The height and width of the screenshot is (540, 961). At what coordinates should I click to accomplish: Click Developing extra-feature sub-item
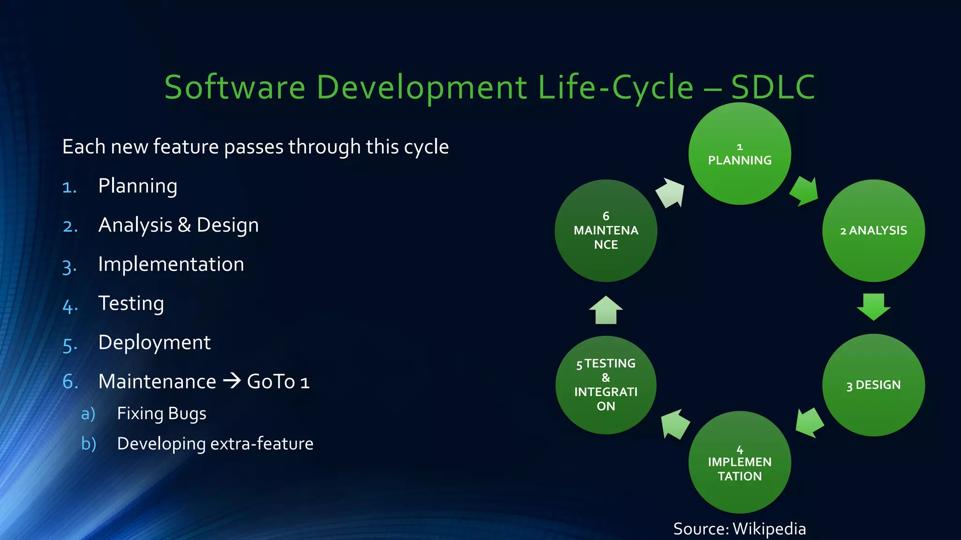click(215, 443)
